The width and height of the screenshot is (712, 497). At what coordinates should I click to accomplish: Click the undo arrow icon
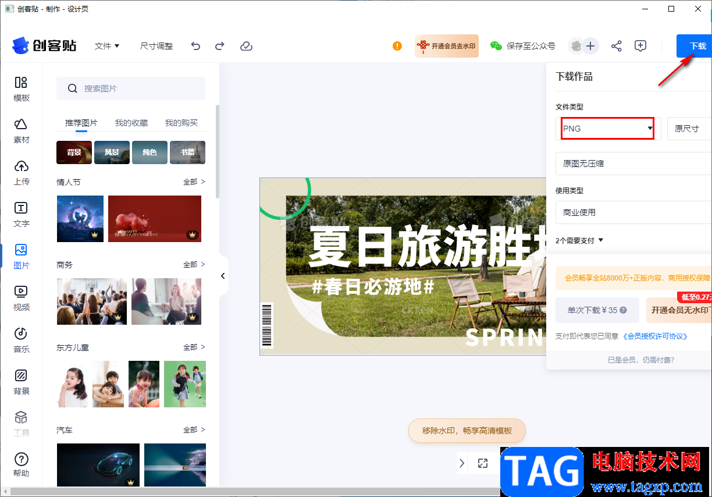[195, 46]
